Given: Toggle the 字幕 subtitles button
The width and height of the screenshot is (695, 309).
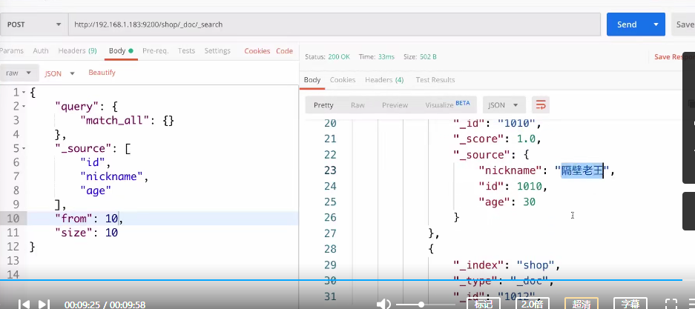Looking at the screenshot, I should (630, 304).
